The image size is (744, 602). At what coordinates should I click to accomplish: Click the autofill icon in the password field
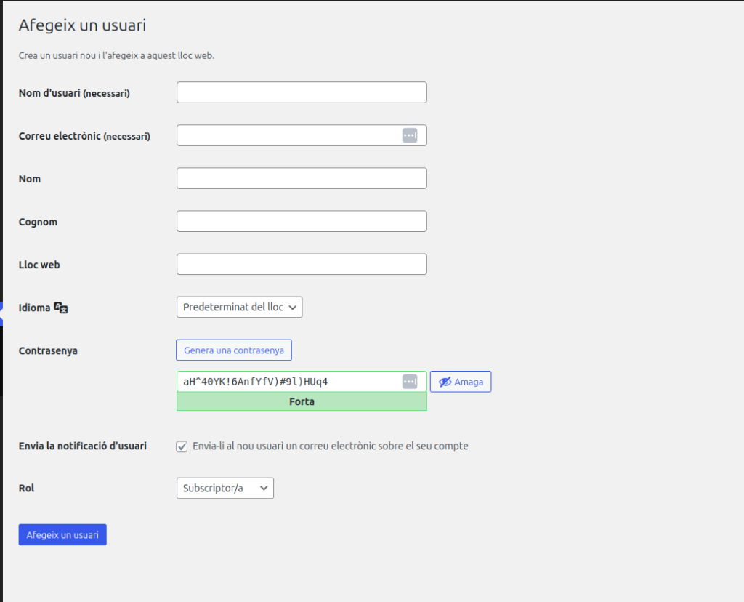[410, 382]
